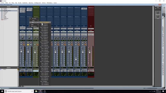Select REVERB TAROLA in the track list

click(x=7, y=11)
